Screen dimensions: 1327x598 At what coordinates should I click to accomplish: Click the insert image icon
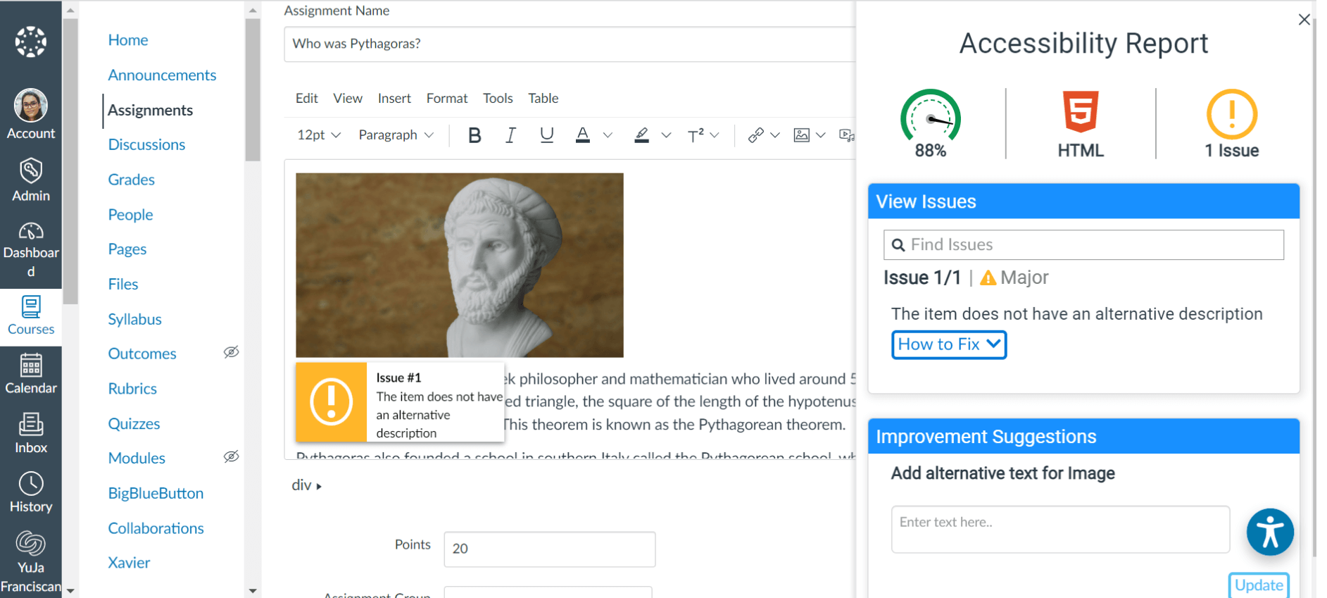801,135
